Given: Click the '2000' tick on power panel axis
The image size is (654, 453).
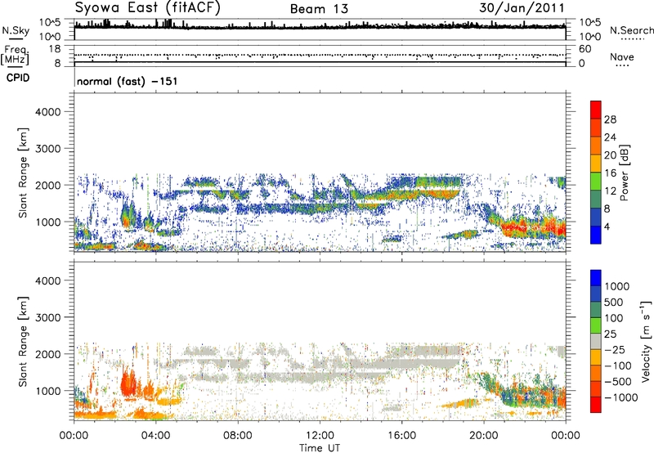Looking at the screenshot, I should point(48,185).
